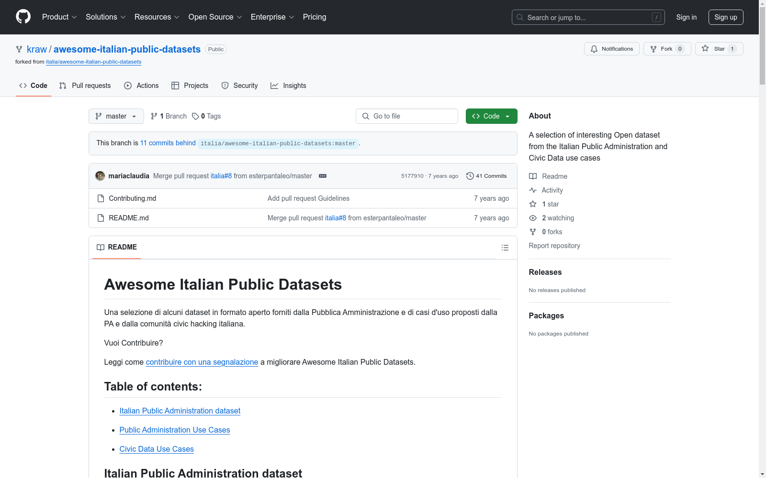
Task: Open the 41 Commits history
Action: 486,176
